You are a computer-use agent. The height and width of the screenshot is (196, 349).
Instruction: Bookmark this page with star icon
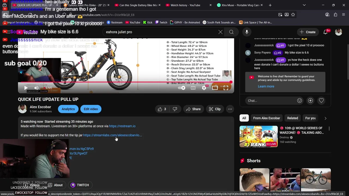[x=293, y=15]
